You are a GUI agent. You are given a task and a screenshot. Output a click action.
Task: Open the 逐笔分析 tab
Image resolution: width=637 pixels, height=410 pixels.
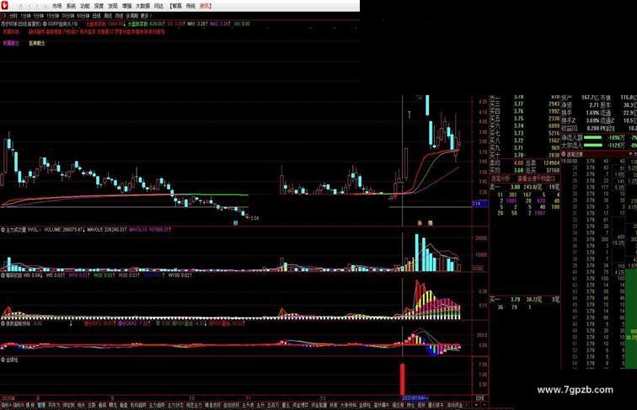click(500, 178)
